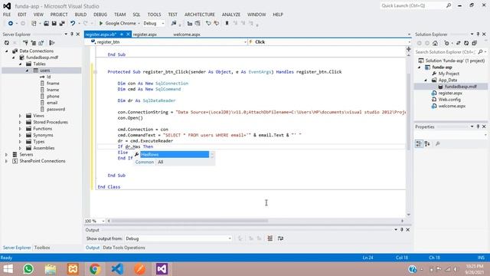Pin the Output panel
The image size is (490, 276).
pyautogui.click(x=402, y=230)
